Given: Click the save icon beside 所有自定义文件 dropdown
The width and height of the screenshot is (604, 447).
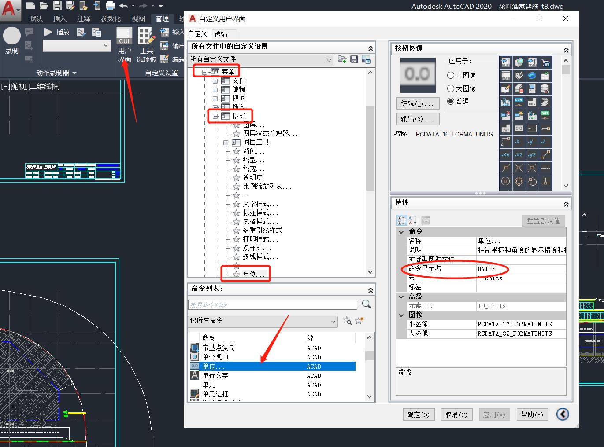Looking at the screenshot, I should pos(354,59).
